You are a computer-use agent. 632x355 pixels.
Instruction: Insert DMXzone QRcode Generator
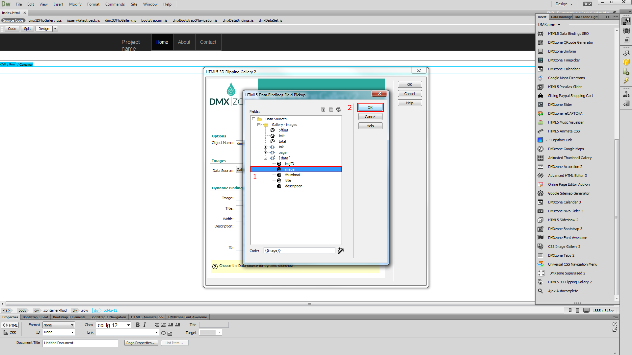570,42
